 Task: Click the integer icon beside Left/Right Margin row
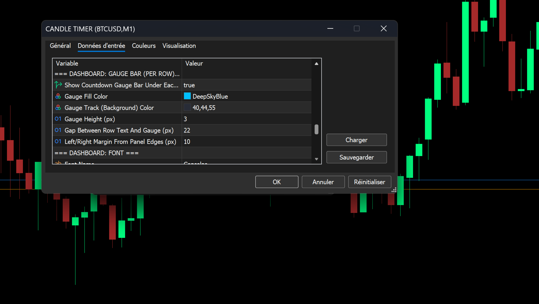pos(58,141)
